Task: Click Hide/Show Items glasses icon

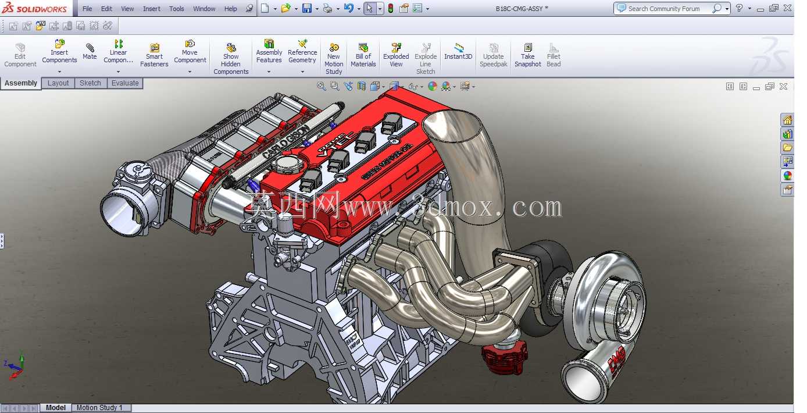Action: (412, 86)
